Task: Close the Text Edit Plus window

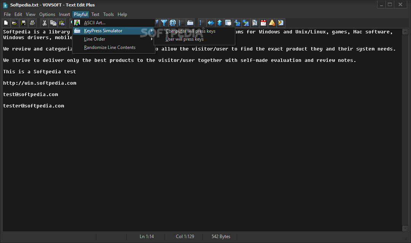Action: point(400,5)
